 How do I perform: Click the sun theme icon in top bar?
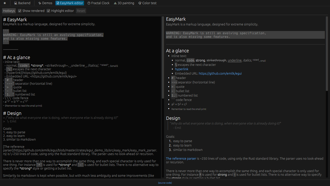pyautogui.click(x=5, y=3)
